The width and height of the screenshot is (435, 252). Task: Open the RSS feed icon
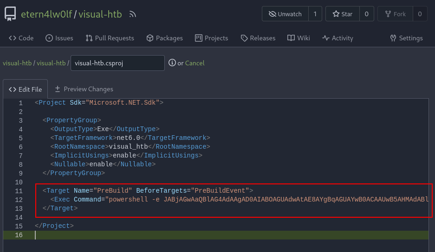click(x=133, y=14)
